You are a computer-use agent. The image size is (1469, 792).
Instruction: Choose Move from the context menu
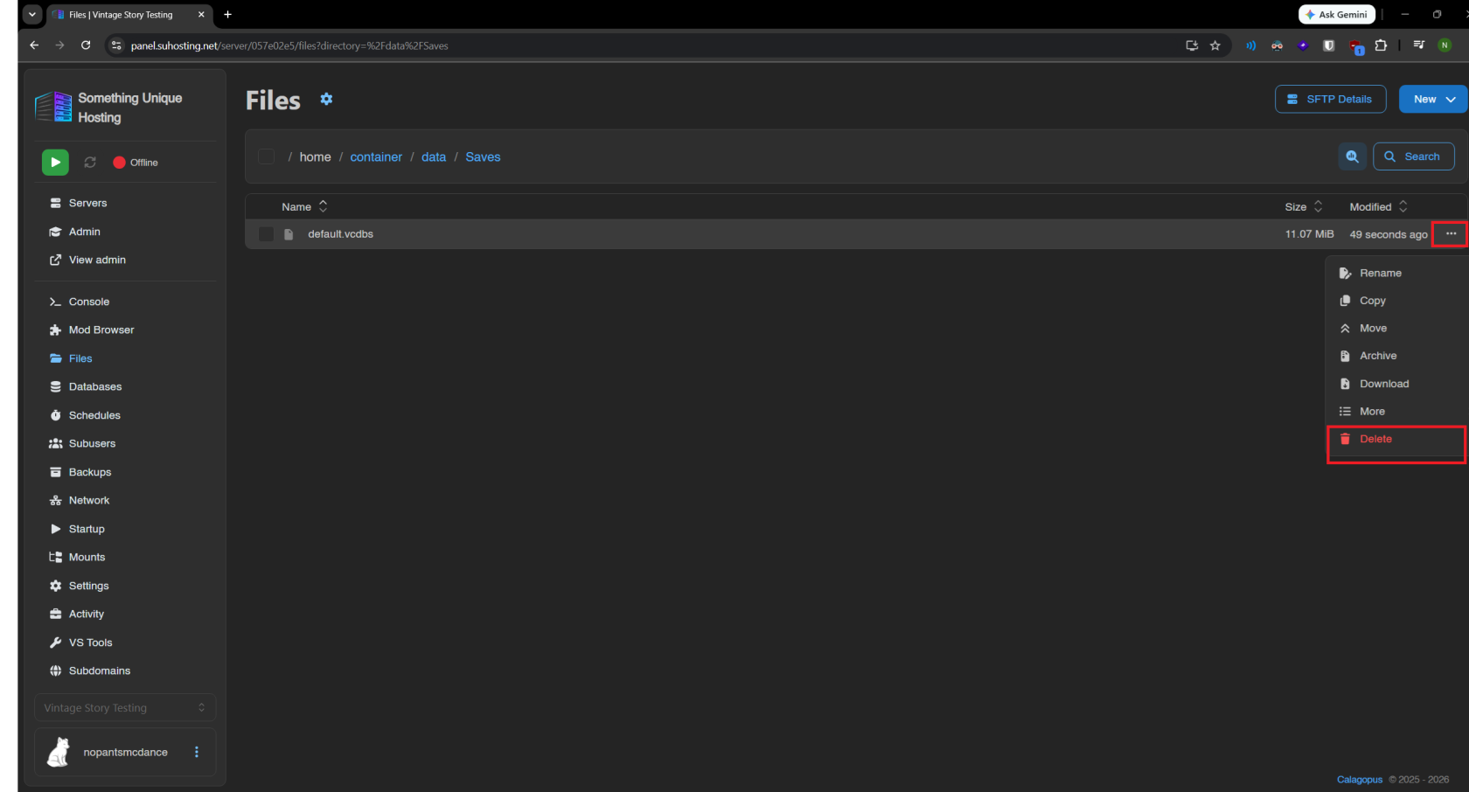click(1396, 329)
